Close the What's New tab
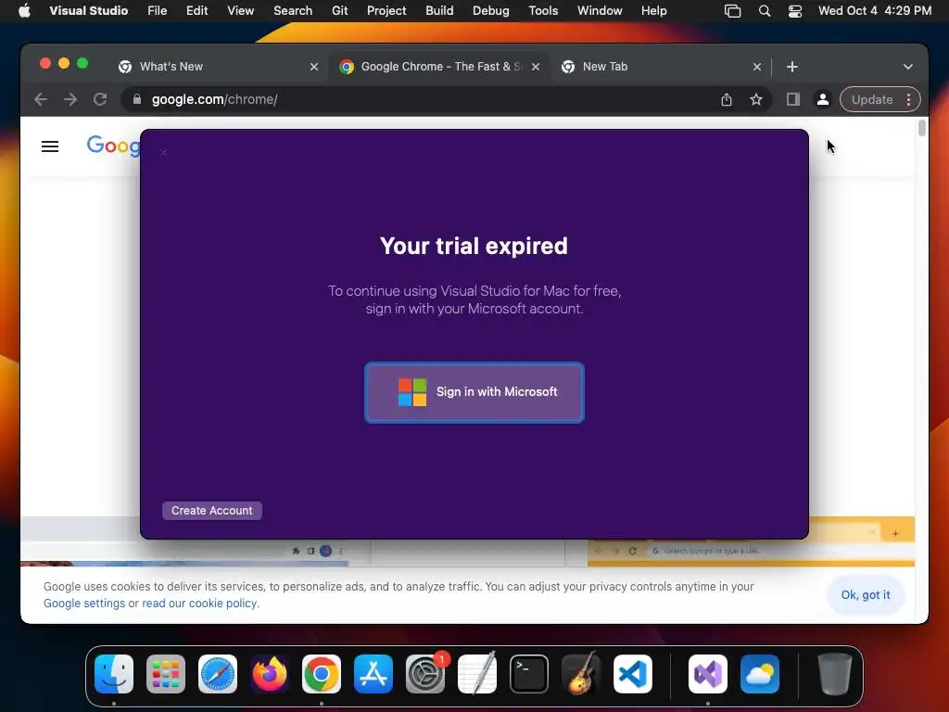The image size is (949, 712). 314,67
